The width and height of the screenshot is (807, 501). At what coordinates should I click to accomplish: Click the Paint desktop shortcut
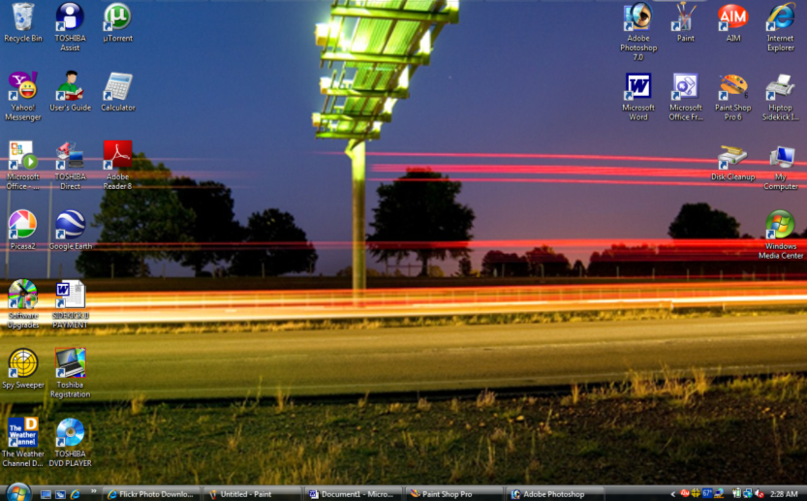click(x=686, y=22)
